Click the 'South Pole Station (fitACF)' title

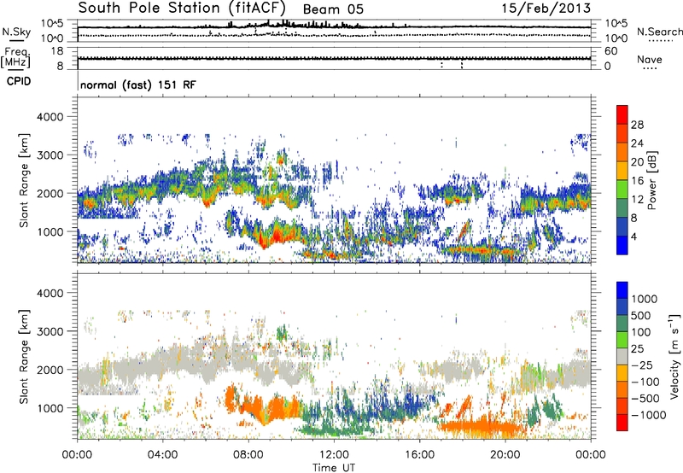[182, 8]
